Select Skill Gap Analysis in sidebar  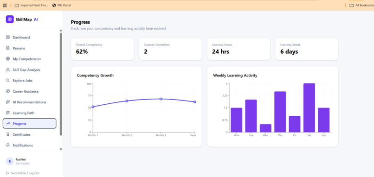click(x=29, y=70)
